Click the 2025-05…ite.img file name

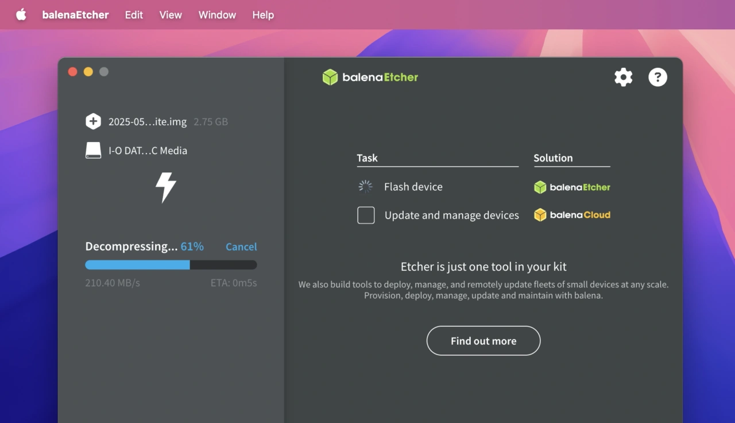pyautogui.click(x=148, y=122)
